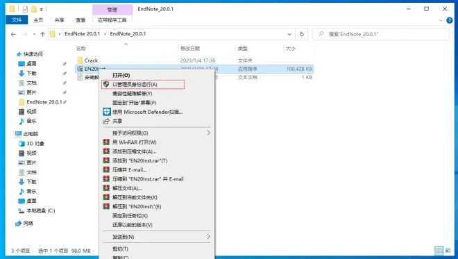458x259 pixels.
Task: Select the 安装教程 text document icon
Action: (x=80, y=78)
